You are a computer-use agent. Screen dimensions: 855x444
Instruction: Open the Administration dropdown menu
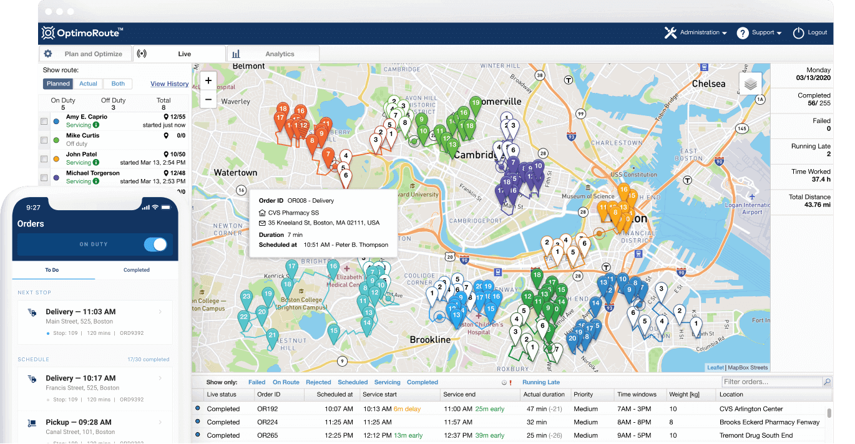[x=703, y=33]
